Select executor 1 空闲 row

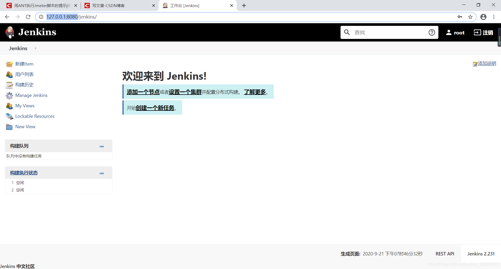click(59, 183)
